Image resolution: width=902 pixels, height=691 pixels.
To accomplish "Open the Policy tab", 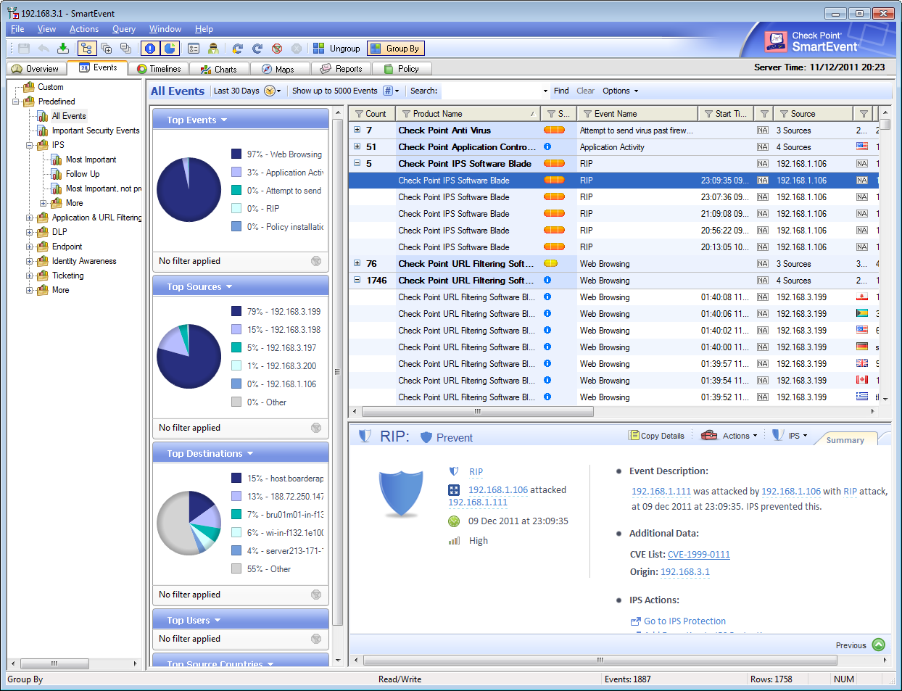I will 402,69.
